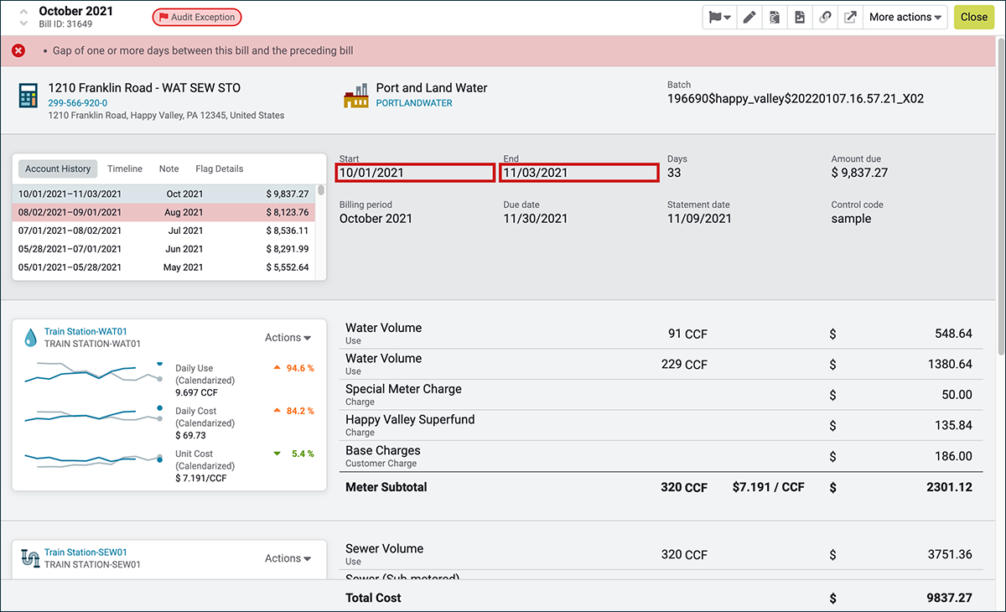Click the End date field 11/03/2021
This screenshot has width=1006, height=612.
pyautogui.click(x=579, y=173)
